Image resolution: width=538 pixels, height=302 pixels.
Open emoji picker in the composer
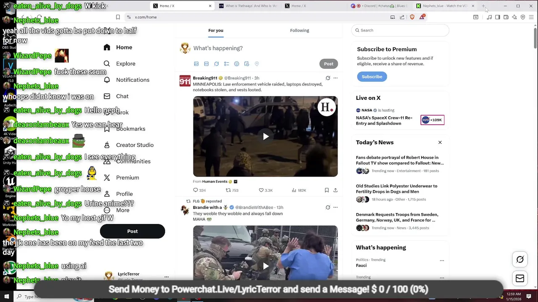pyautogui.click(x=237, y=64)
